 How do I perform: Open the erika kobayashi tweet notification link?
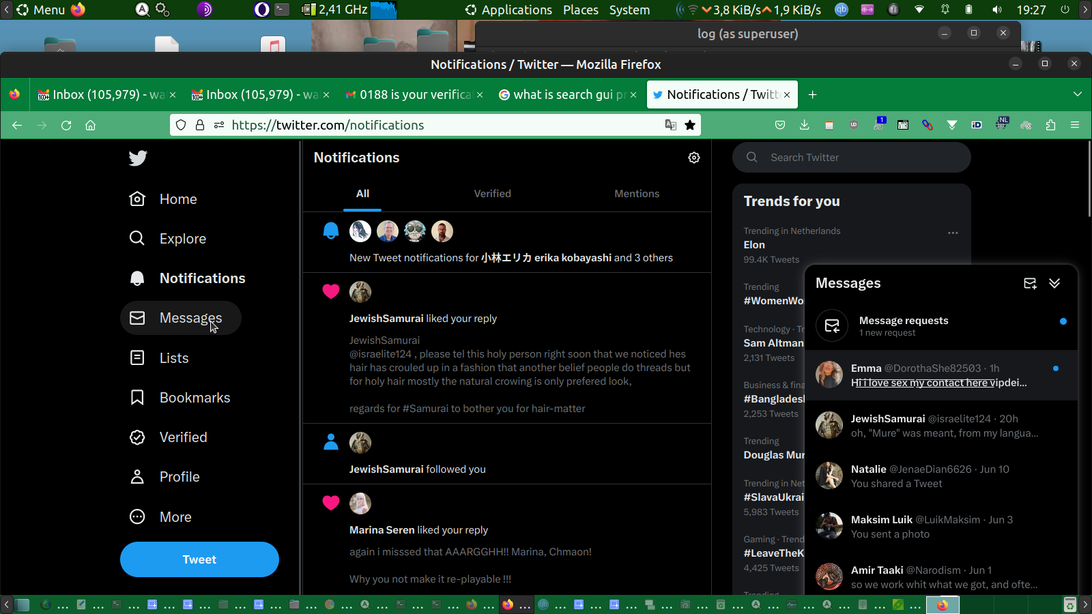click(x=546, y=258)
